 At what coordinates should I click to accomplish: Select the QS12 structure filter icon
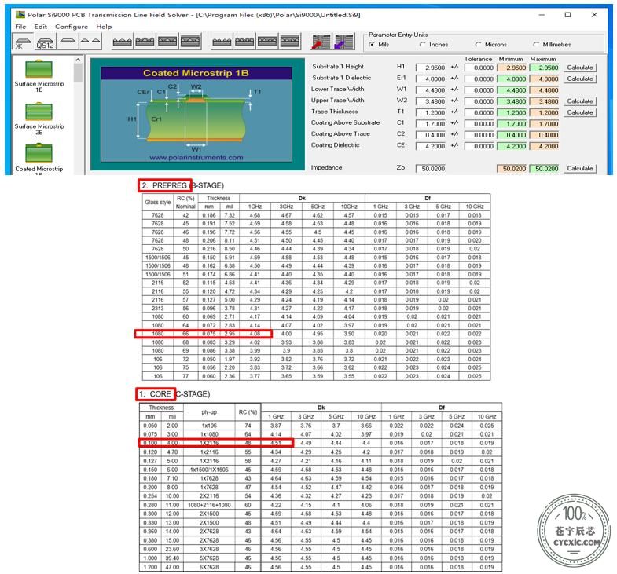(45, 42)
